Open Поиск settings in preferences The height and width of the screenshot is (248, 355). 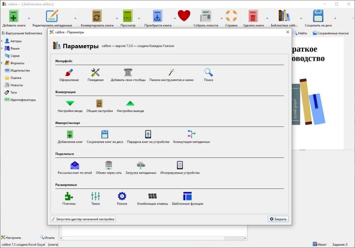[208, 75]
